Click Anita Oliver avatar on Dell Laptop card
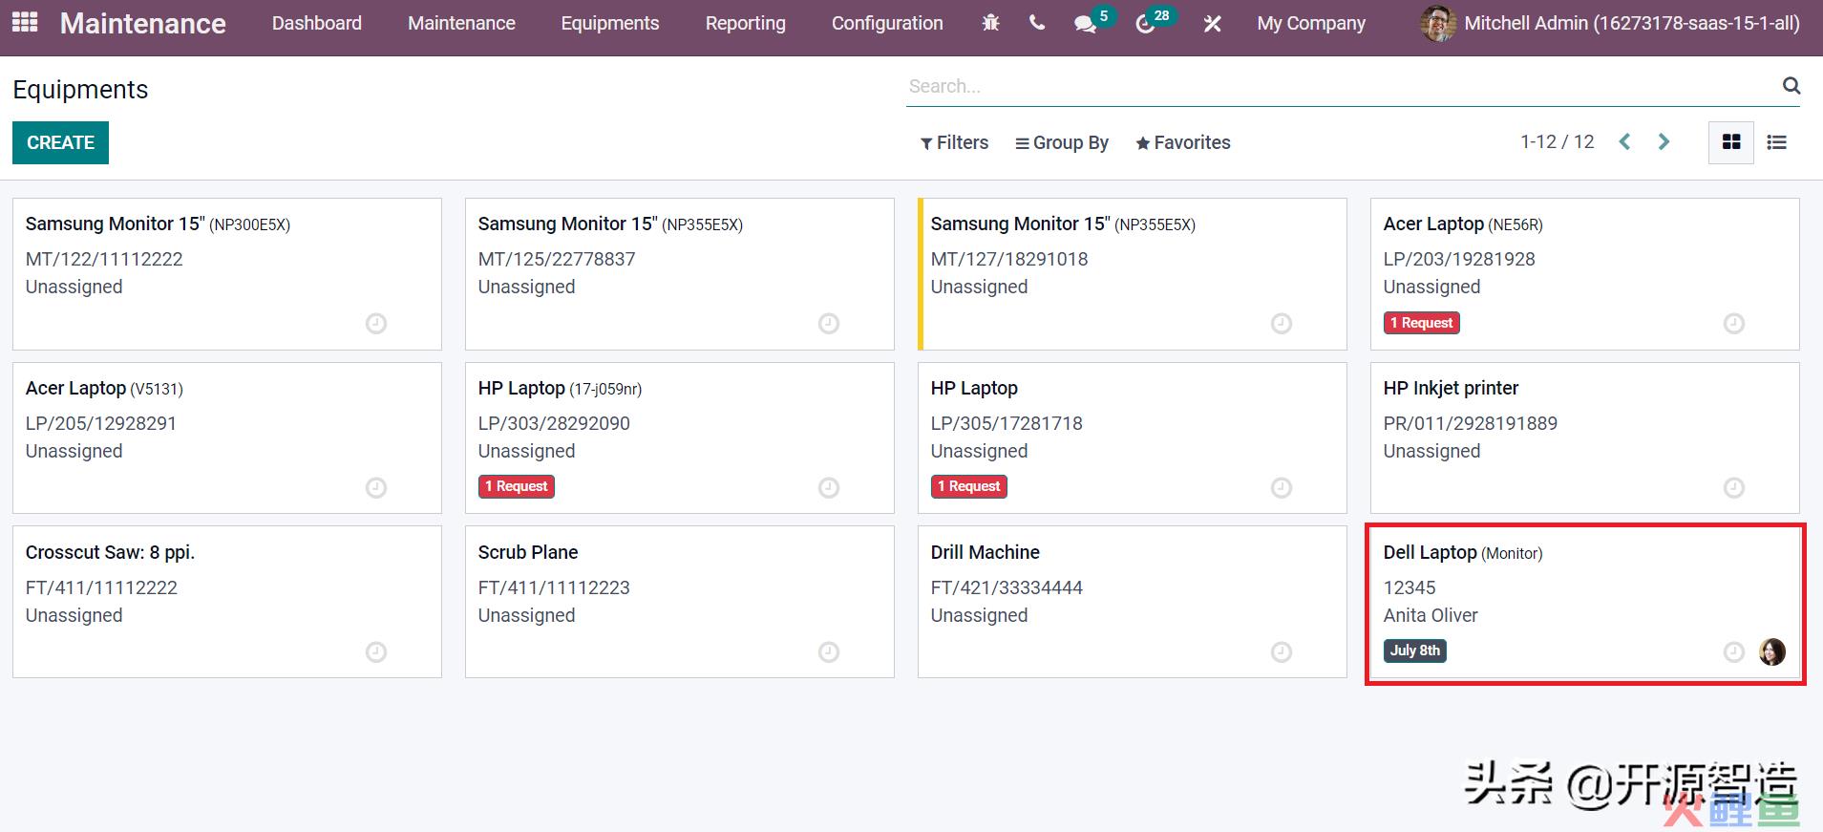Image resolution: width=1823 pixels, height=832 pixels. click(1772, 651)
